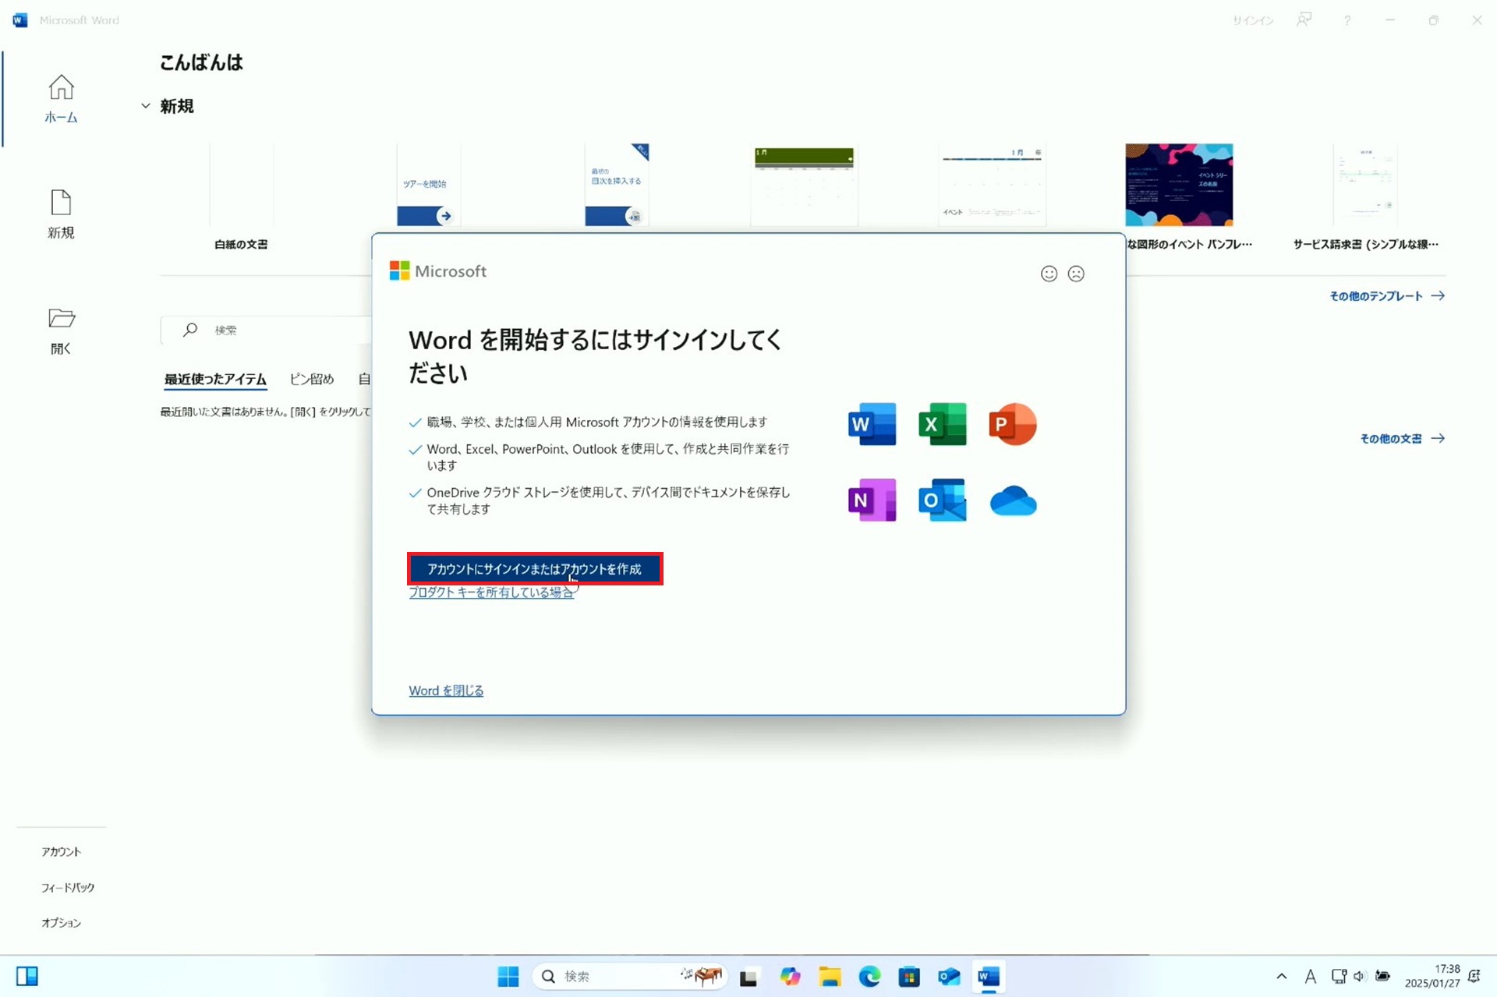The image size is (1497, 997).
Task: Open その他のテンプレート link
Action: tap(1387, 296)
